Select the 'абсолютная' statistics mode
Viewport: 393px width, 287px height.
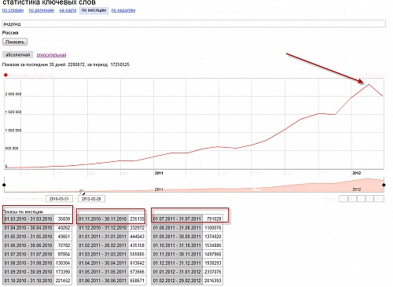pyautogui.click(x=18, y=54)
